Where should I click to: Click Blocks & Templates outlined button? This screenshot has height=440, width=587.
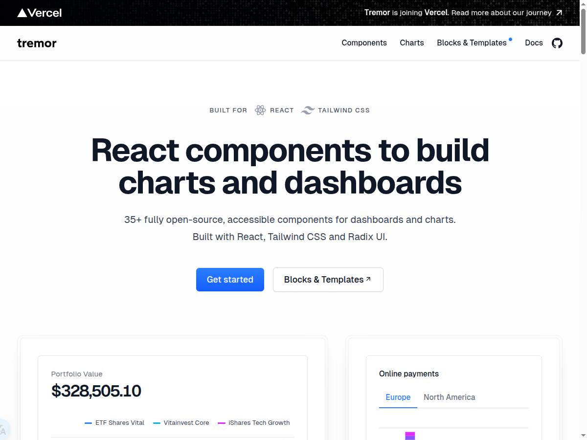click(328, 280)
